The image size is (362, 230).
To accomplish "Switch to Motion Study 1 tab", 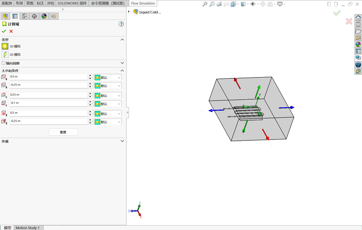I will [x=28, y=228].
